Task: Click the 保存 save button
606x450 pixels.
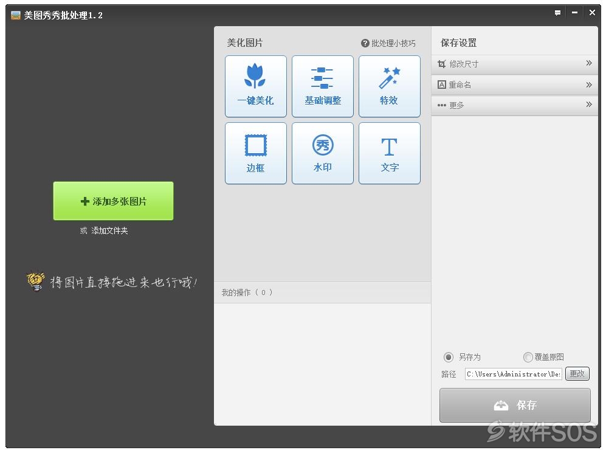Action: click(x=515, y=405)
